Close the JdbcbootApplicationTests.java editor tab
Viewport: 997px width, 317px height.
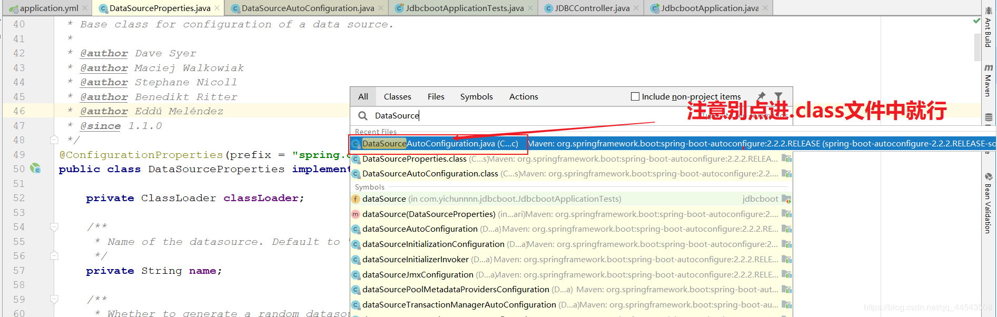point(530,8)
